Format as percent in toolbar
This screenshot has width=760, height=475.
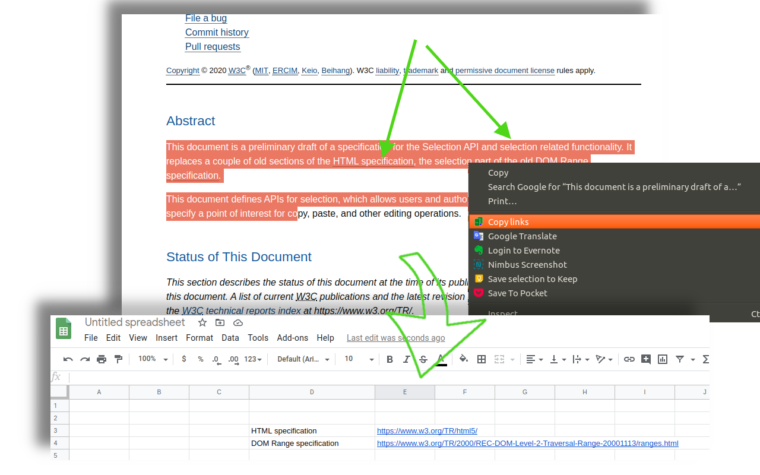[x=201, y=359]
